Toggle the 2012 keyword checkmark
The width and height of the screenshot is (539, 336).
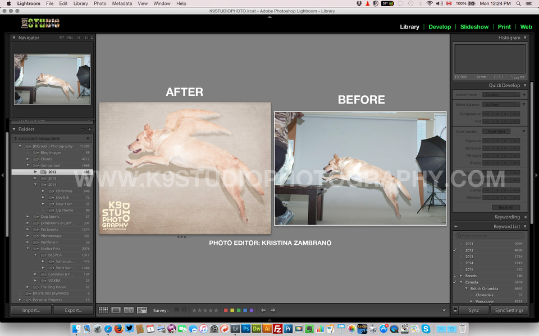pos(455,250)
